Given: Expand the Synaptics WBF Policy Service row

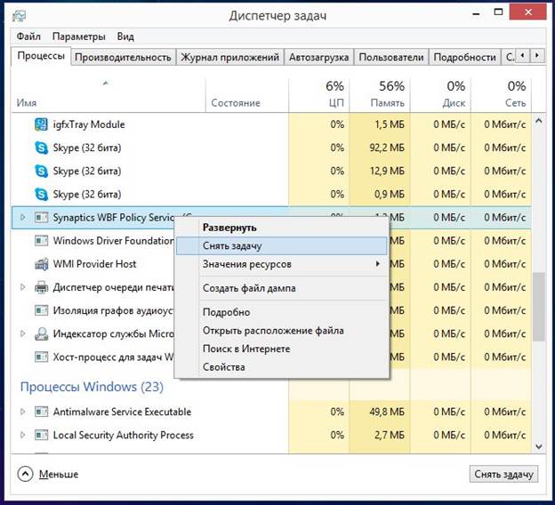Looking at the screenshot, I should [x=23, y=217].
